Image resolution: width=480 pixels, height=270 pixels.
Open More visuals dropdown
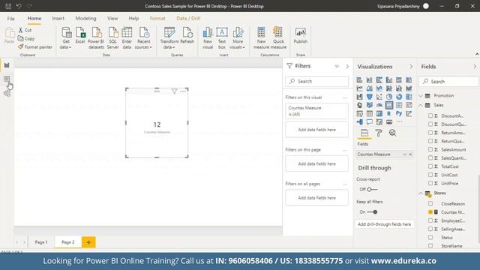238,38
